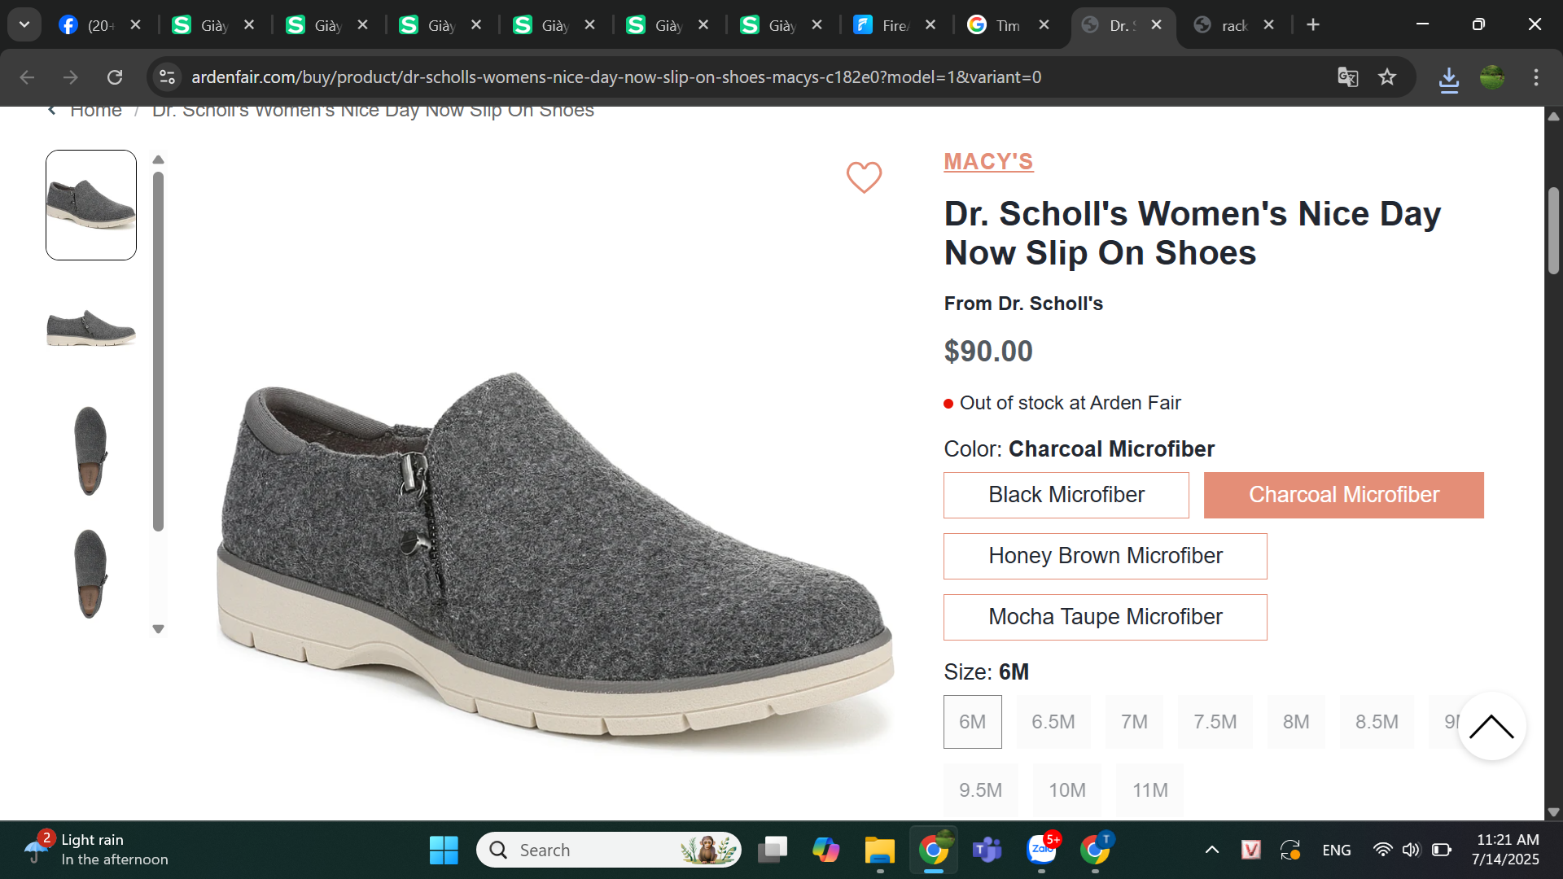This screenshot has height=879, width=1563.
Task: Bookmark this page with the star icon
Action: pos(1387,77)
